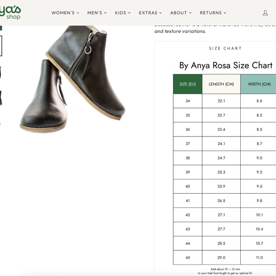
Task: Click the 10.7 width value
Action: [x=259, y=244]
